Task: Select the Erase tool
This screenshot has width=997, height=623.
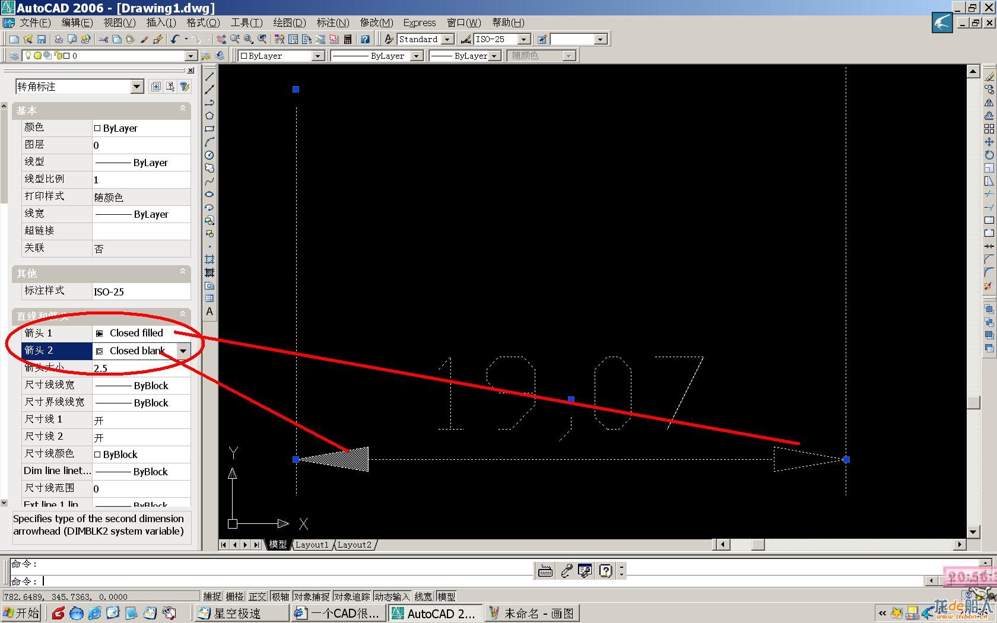Action: point(989,77)
